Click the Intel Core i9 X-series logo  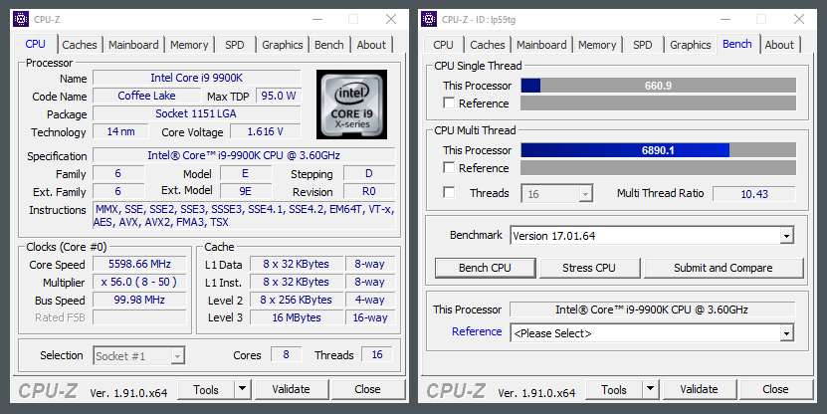351,104
